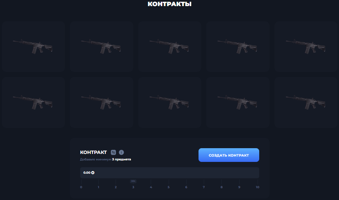Click the swap arrows icon beside КОНТРАКТ
The height and width of the screenshot is (200, 339).
tap(113, 152)
